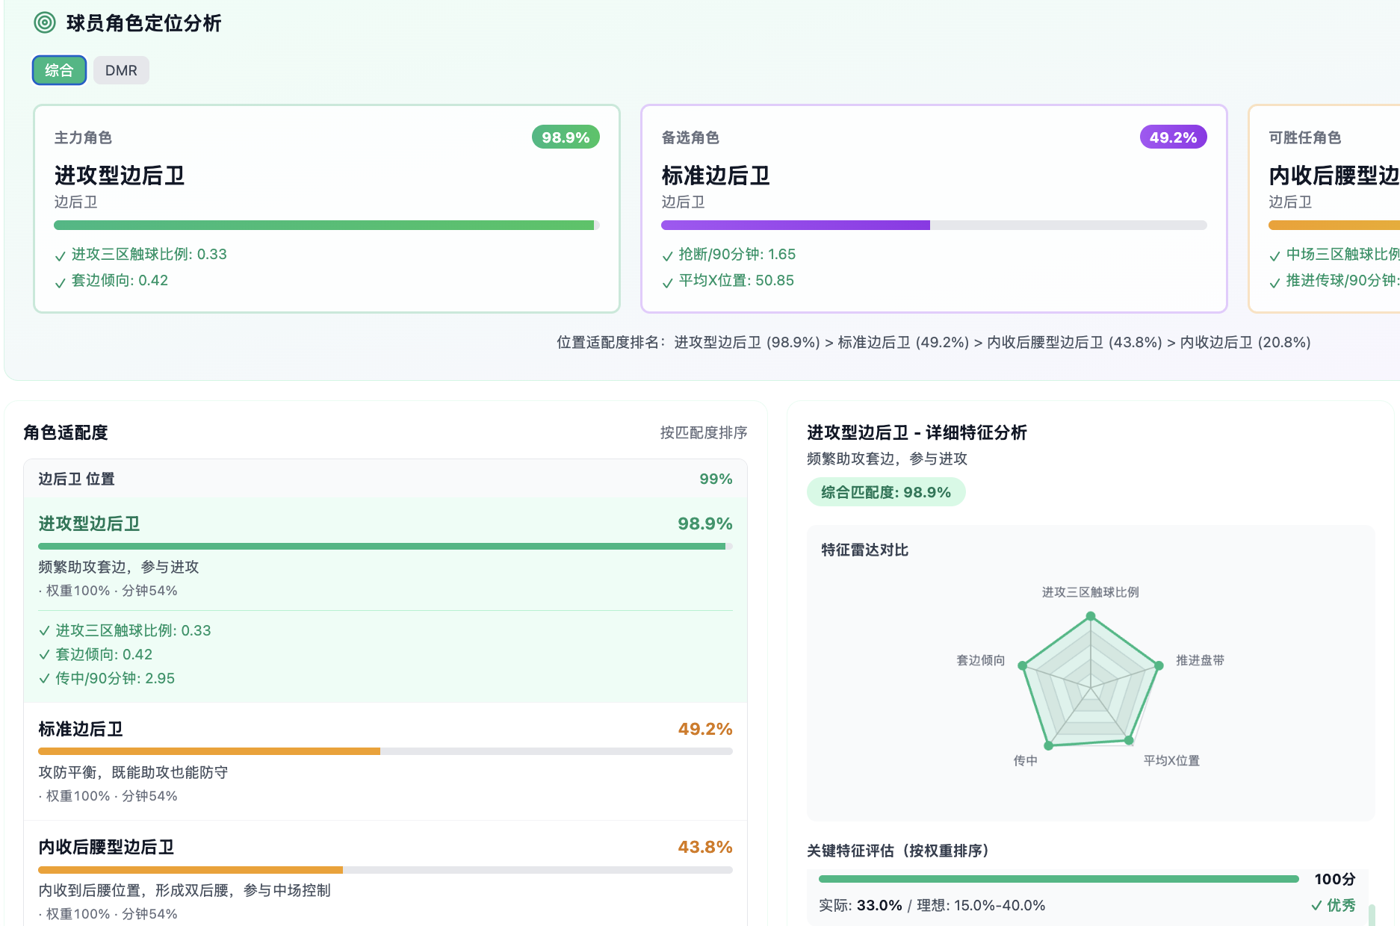The width and height of the screenshot is (1400, 926).
Task: Click the right panel vertical scrollbar thumb
Action: tap(1372, 915)
